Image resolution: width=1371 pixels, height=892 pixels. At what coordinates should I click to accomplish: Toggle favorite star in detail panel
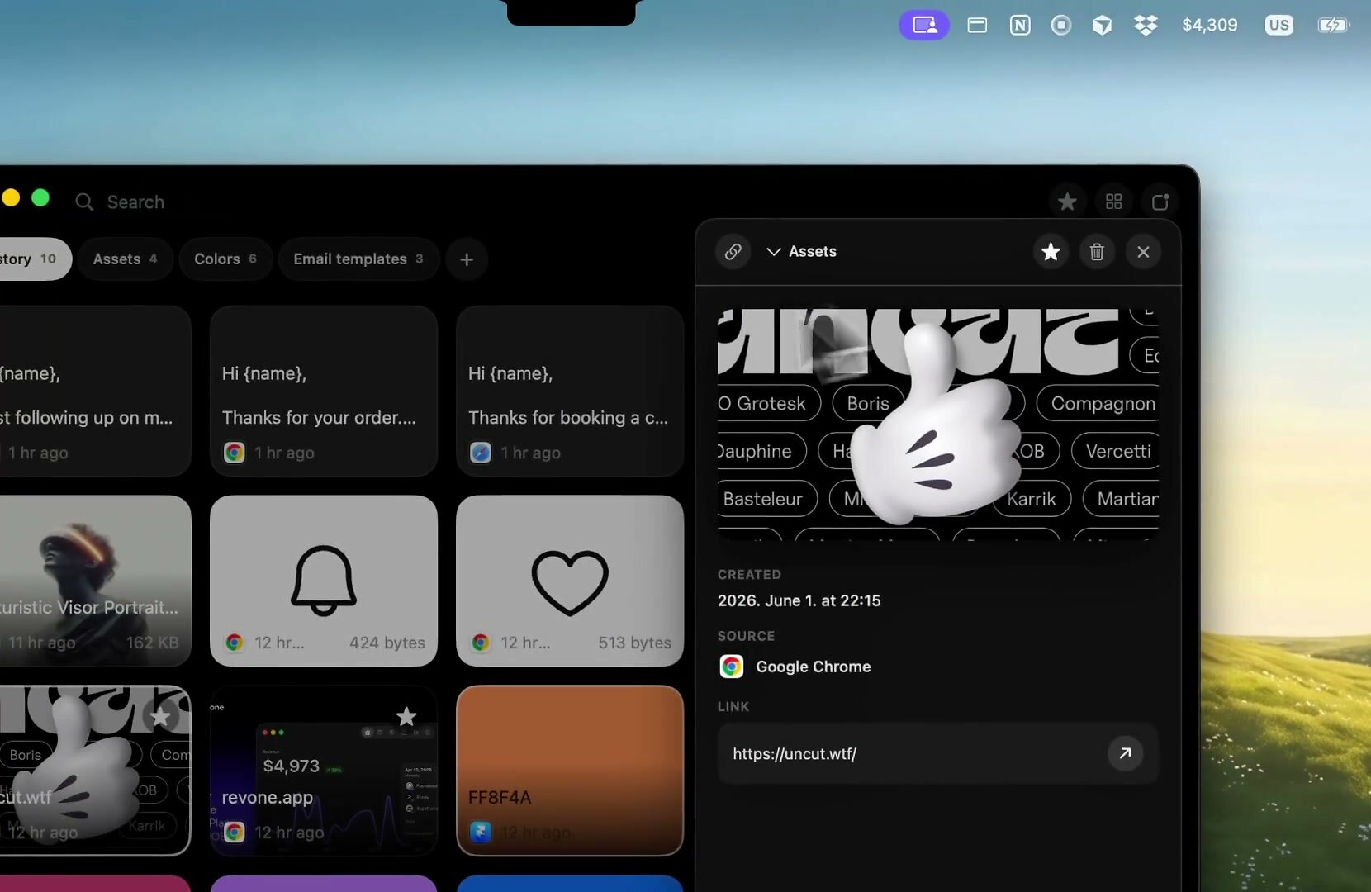1051,251
